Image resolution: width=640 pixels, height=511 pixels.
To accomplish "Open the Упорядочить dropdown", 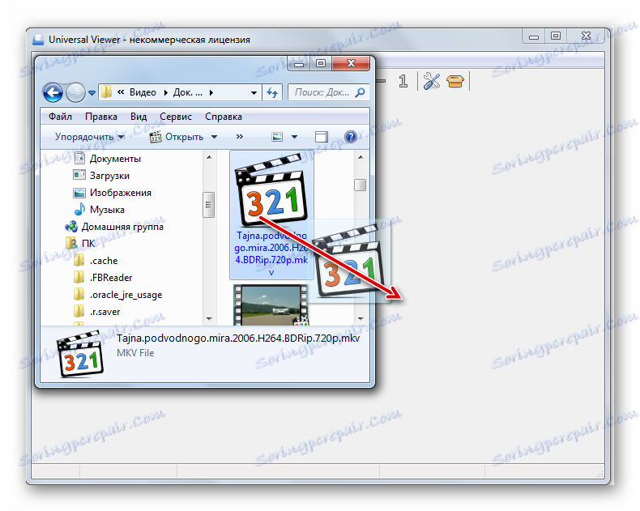I will tap(89, 137).
